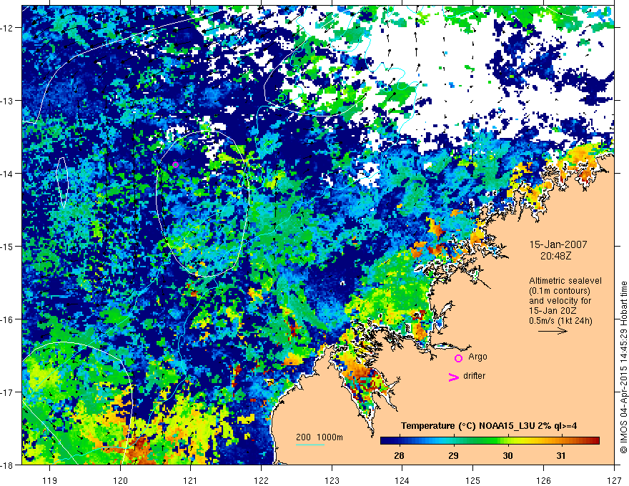Screen dimensions: 629x486
Task: Click the 'and velocity for' caption line
Action: (x=560, y=300)
